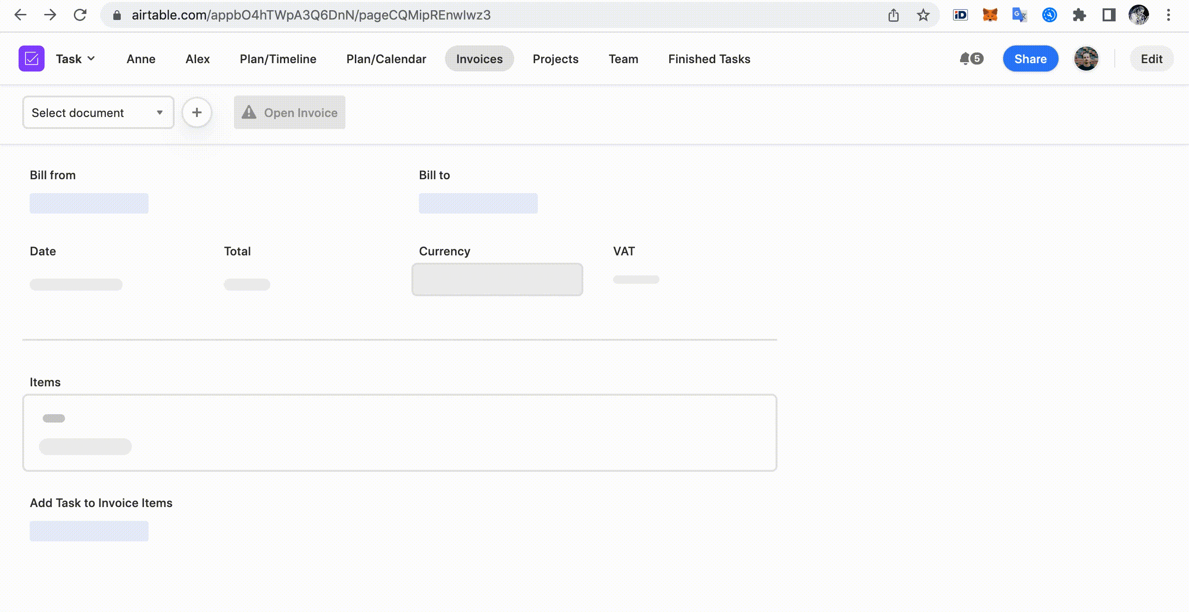Switch to the Invoices tab
Viewport: 1189px width, 612px height.
pyautogui.click(x=479, y=59)
